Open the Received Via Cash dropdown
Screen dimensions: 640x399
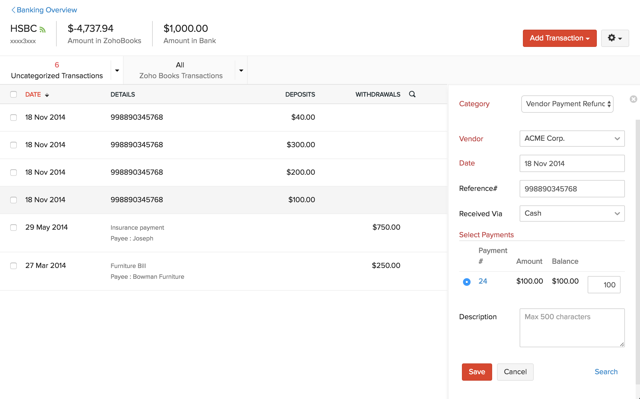coord(572,214)
